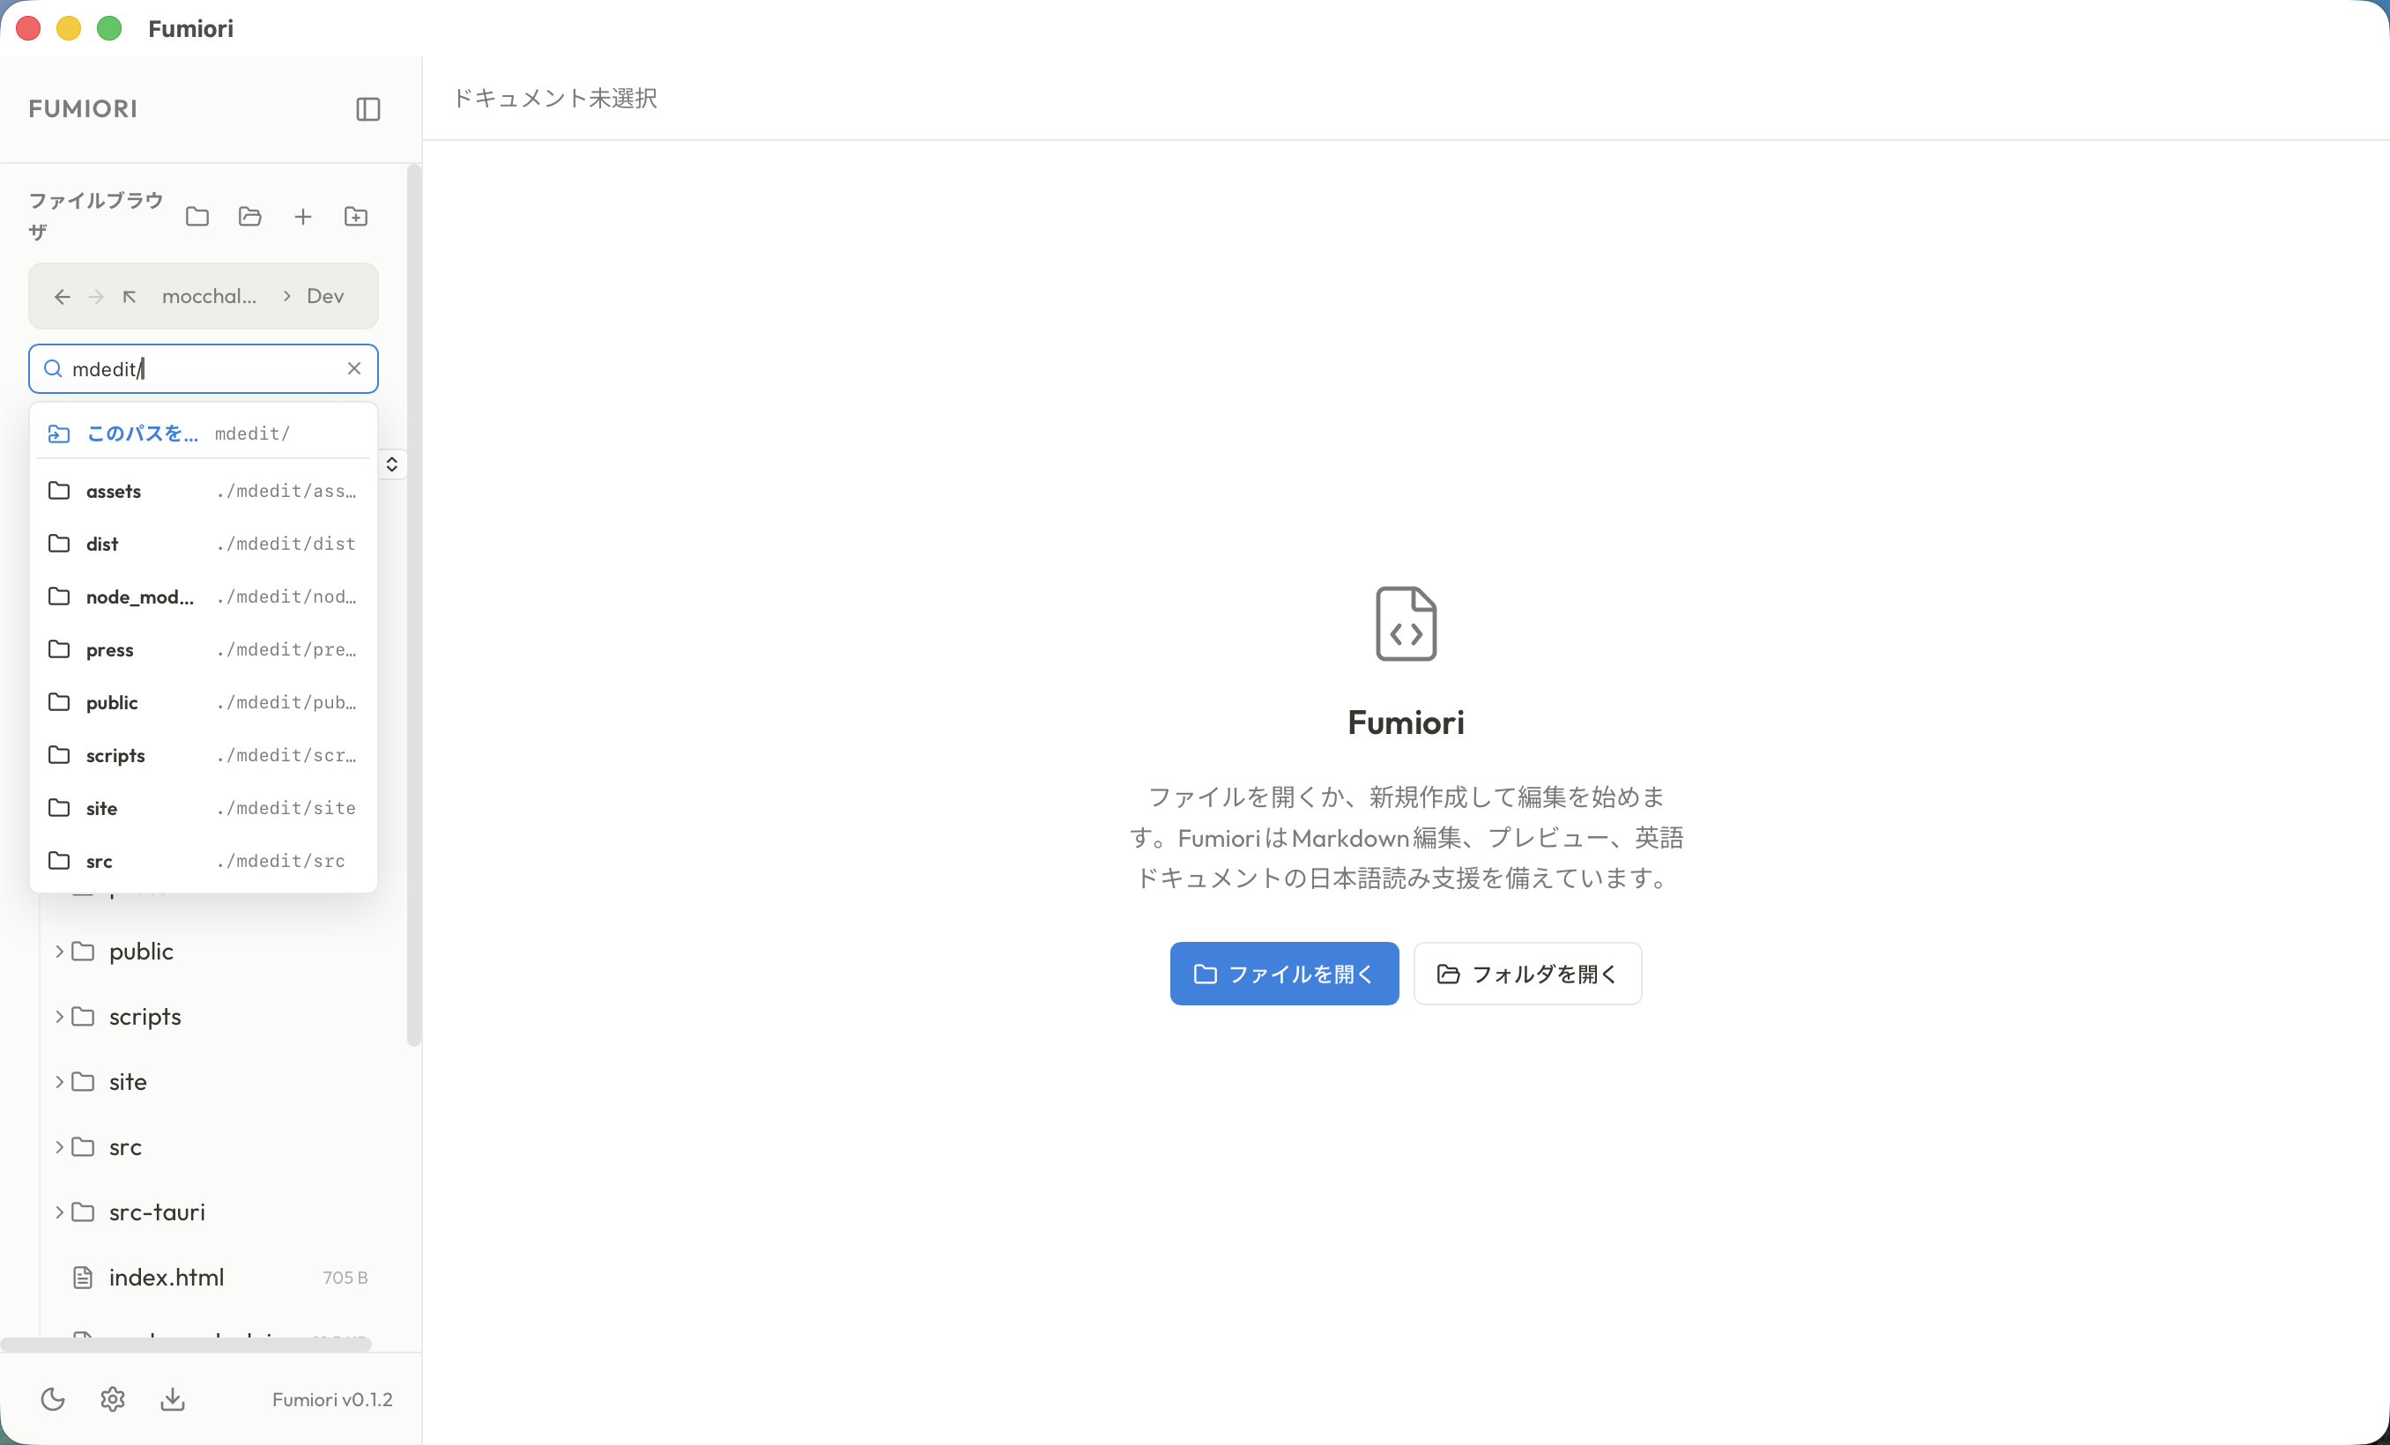Go back with the left arrow icon
The height and width of the screenshot is (1445, 2390).
[x=62, y=297]
